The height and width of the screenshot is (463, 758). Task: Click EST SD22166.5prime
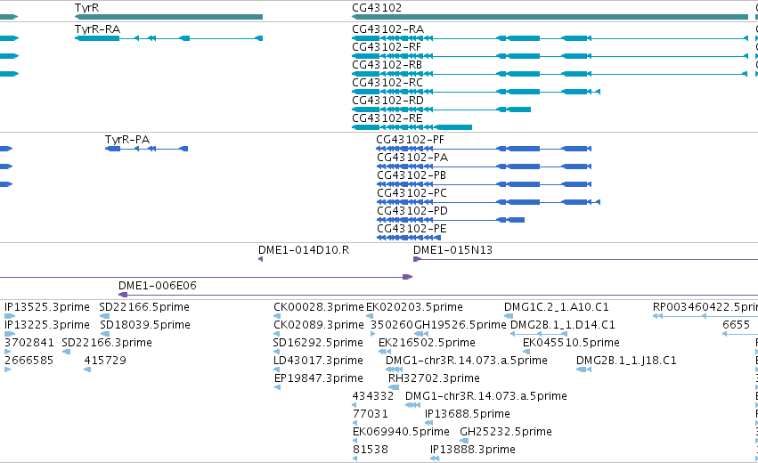144,307
